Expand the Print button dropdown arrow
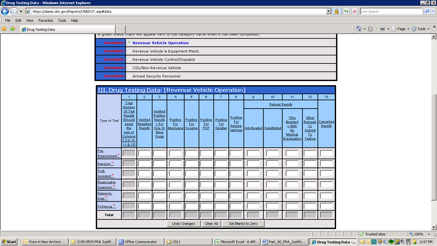The image size is (437, 246). pyautogui.click(x=388, y=29)
